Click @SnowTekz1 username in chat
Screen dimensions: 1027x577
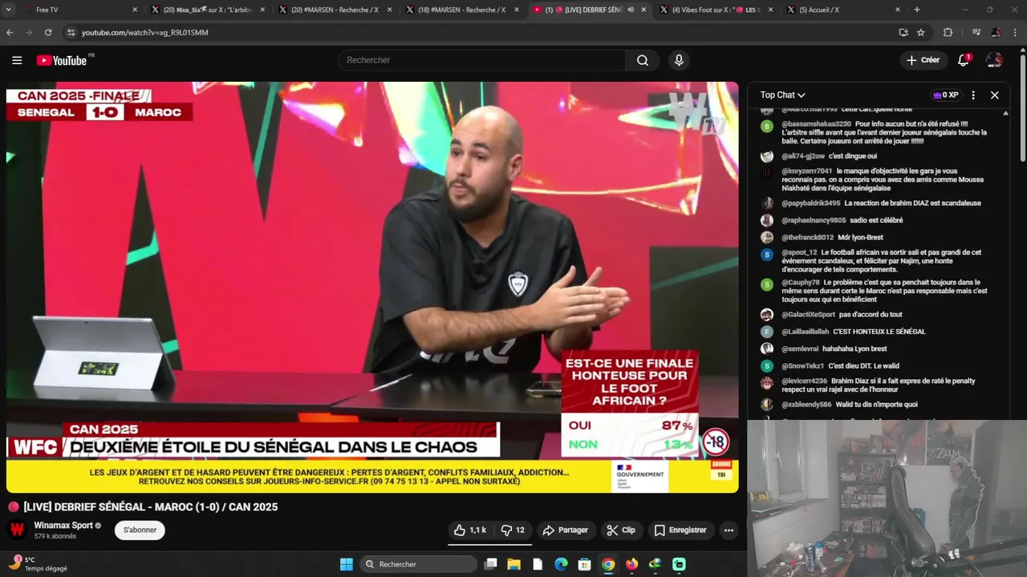click(802, 366)
